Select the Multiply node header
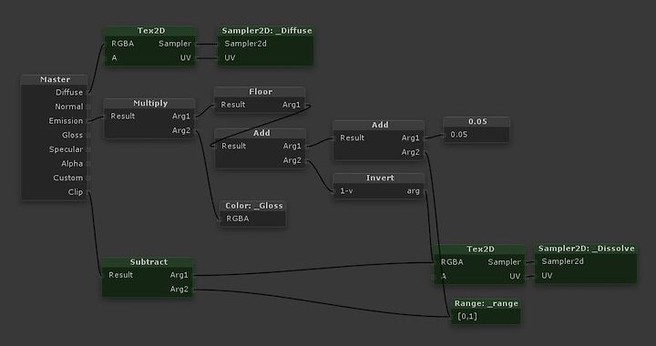Image resolution: width=656 pixels, height=346 pixels. (x=149, y=103)
